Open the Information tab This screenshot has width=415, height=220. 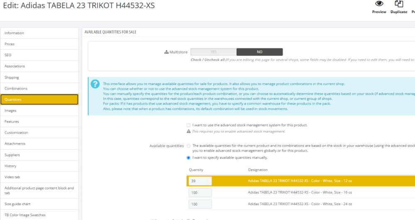(x=39, y=33)
